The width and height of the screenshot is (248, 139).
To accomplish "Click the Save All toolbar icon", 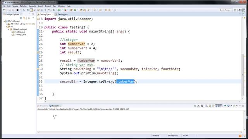I will [13, 10].
